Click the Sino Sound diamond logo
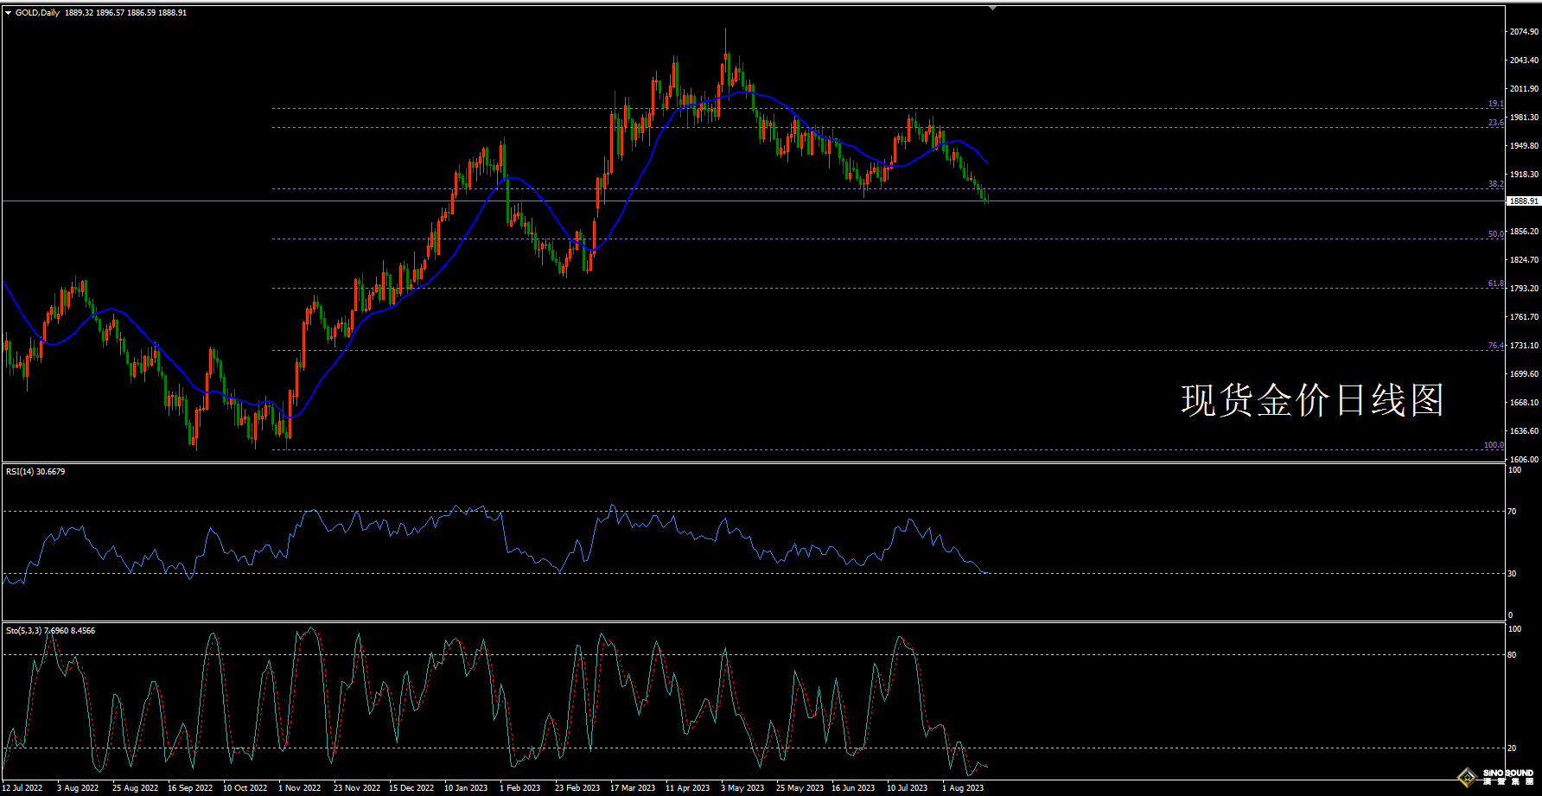1542x796 pixels. 1467,777
